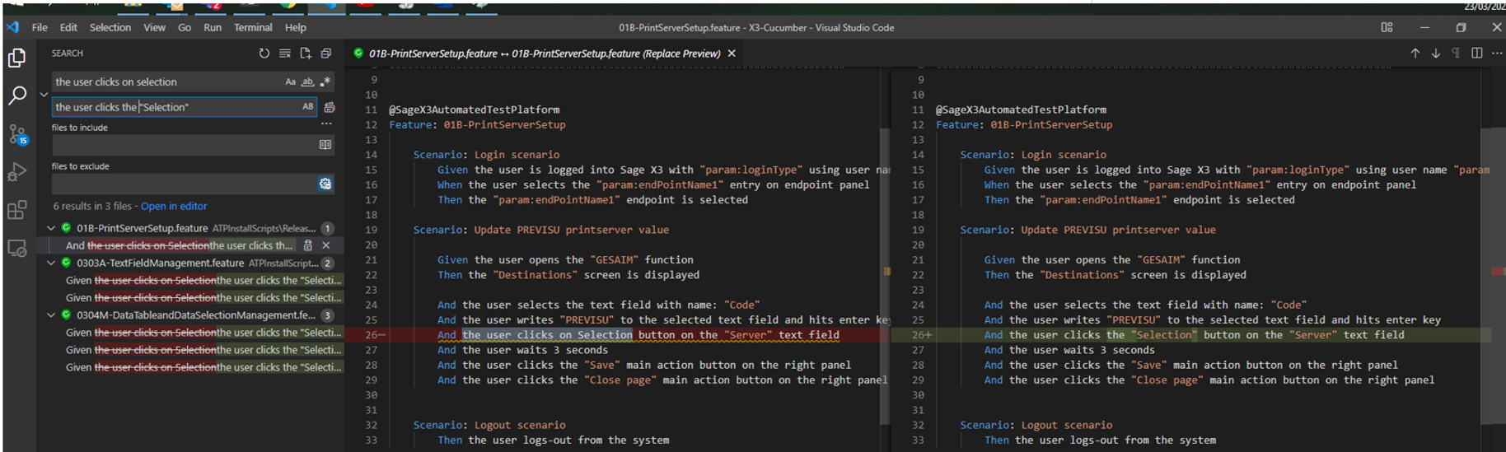Close the Replace Preview tab
This screenshot has height=452, width=1506.
coord(732,54)
